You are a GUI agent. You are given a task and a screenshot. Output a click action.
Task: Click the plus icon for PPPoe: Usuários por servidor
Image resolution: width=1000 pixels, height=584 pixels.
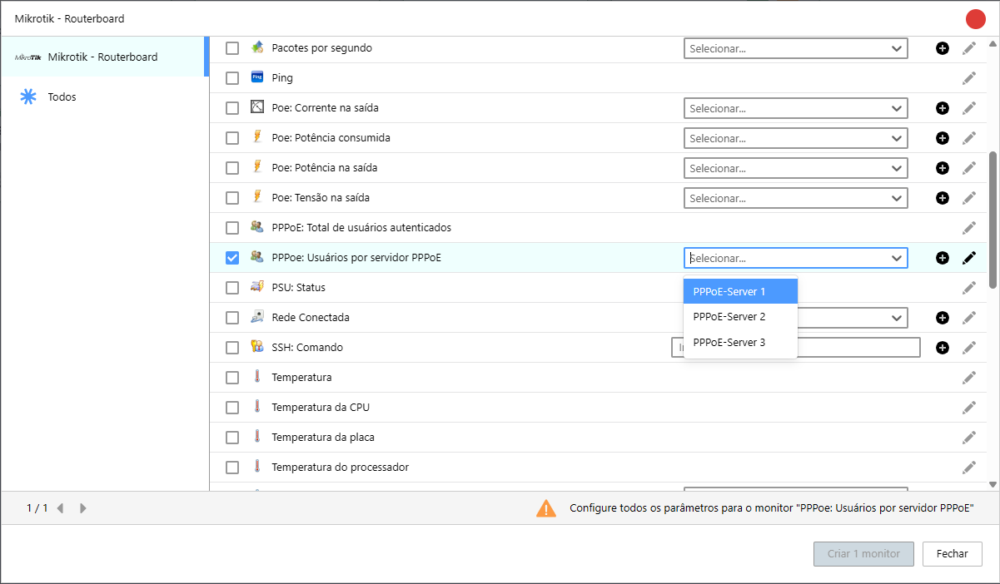point(942,258)
